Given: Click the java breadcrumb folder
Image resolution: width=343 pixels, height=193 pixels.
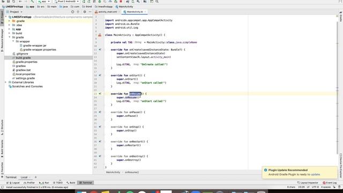Looking at the screenshot, I should pos(64,7).
